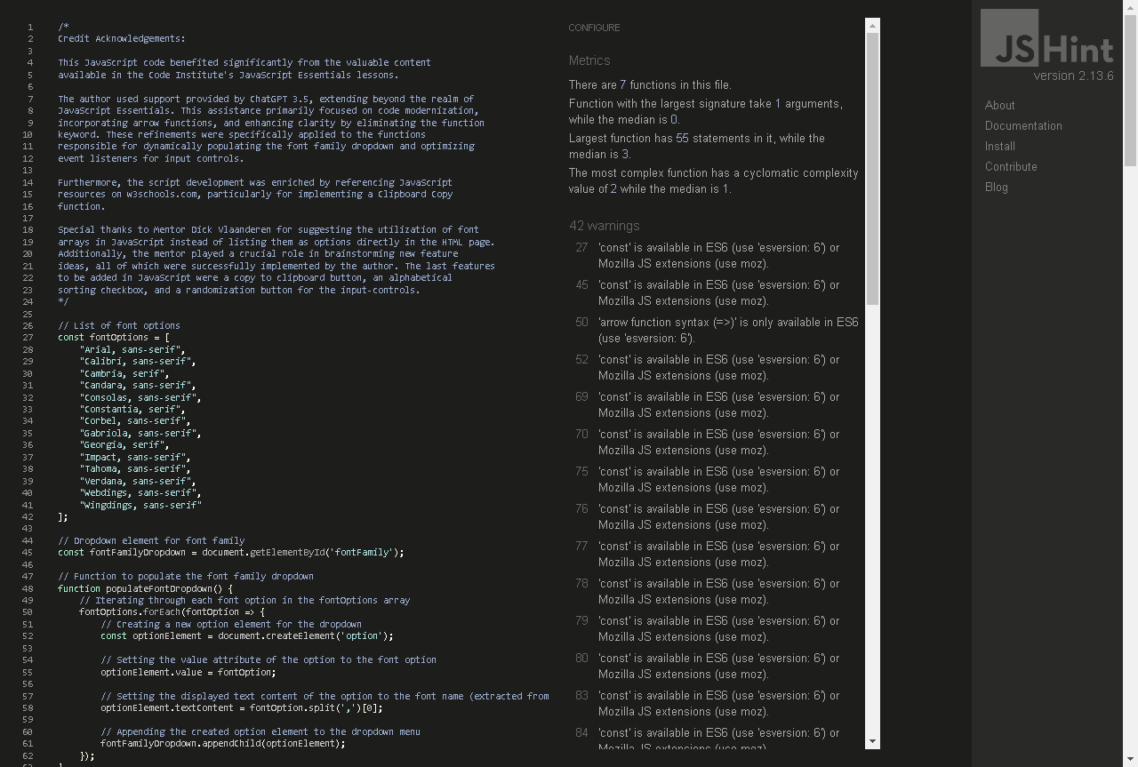1138x767 pixels.
Task: Click the version 2.13.6 label
Action: point(1073,76)
